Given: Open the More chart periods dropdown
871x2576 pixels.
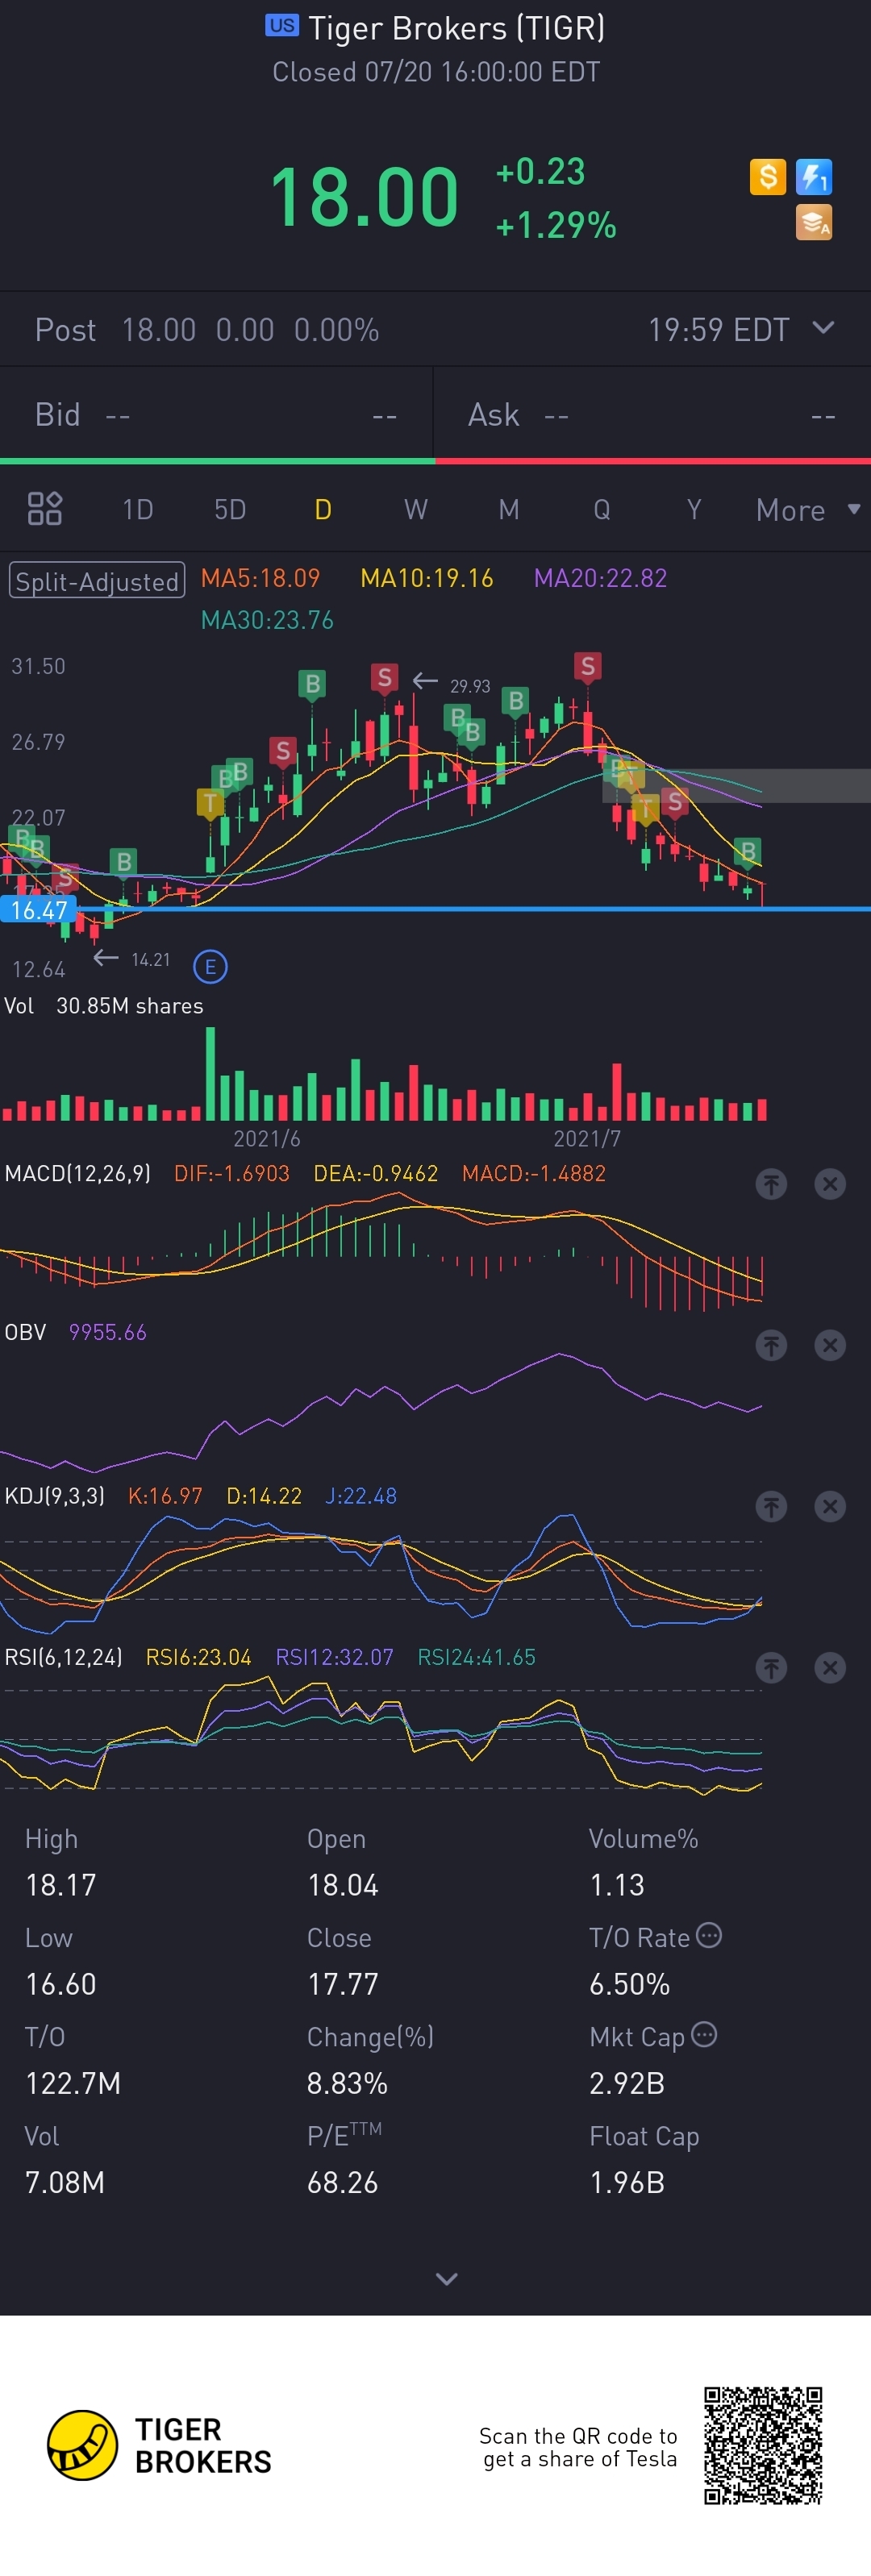Looking at the screenshot, I should pyautogui.click(x=808, y=510).
